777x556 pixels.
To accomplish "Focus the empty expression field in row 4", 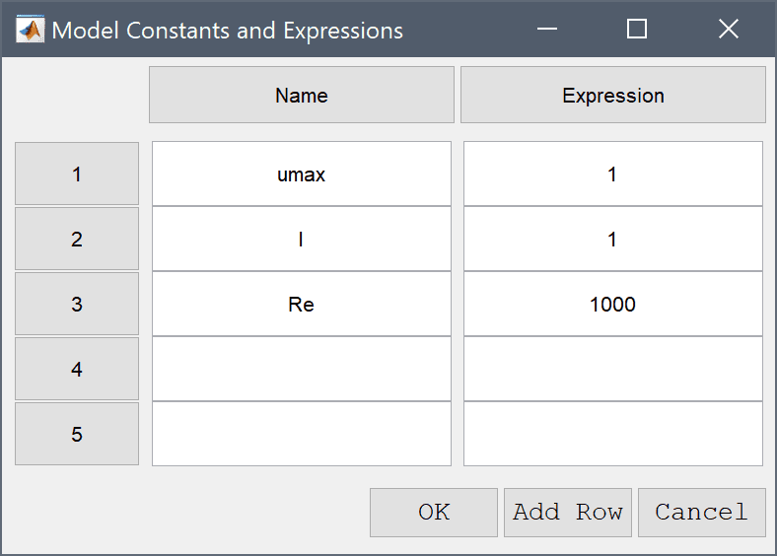I will (x=613, y=369).
